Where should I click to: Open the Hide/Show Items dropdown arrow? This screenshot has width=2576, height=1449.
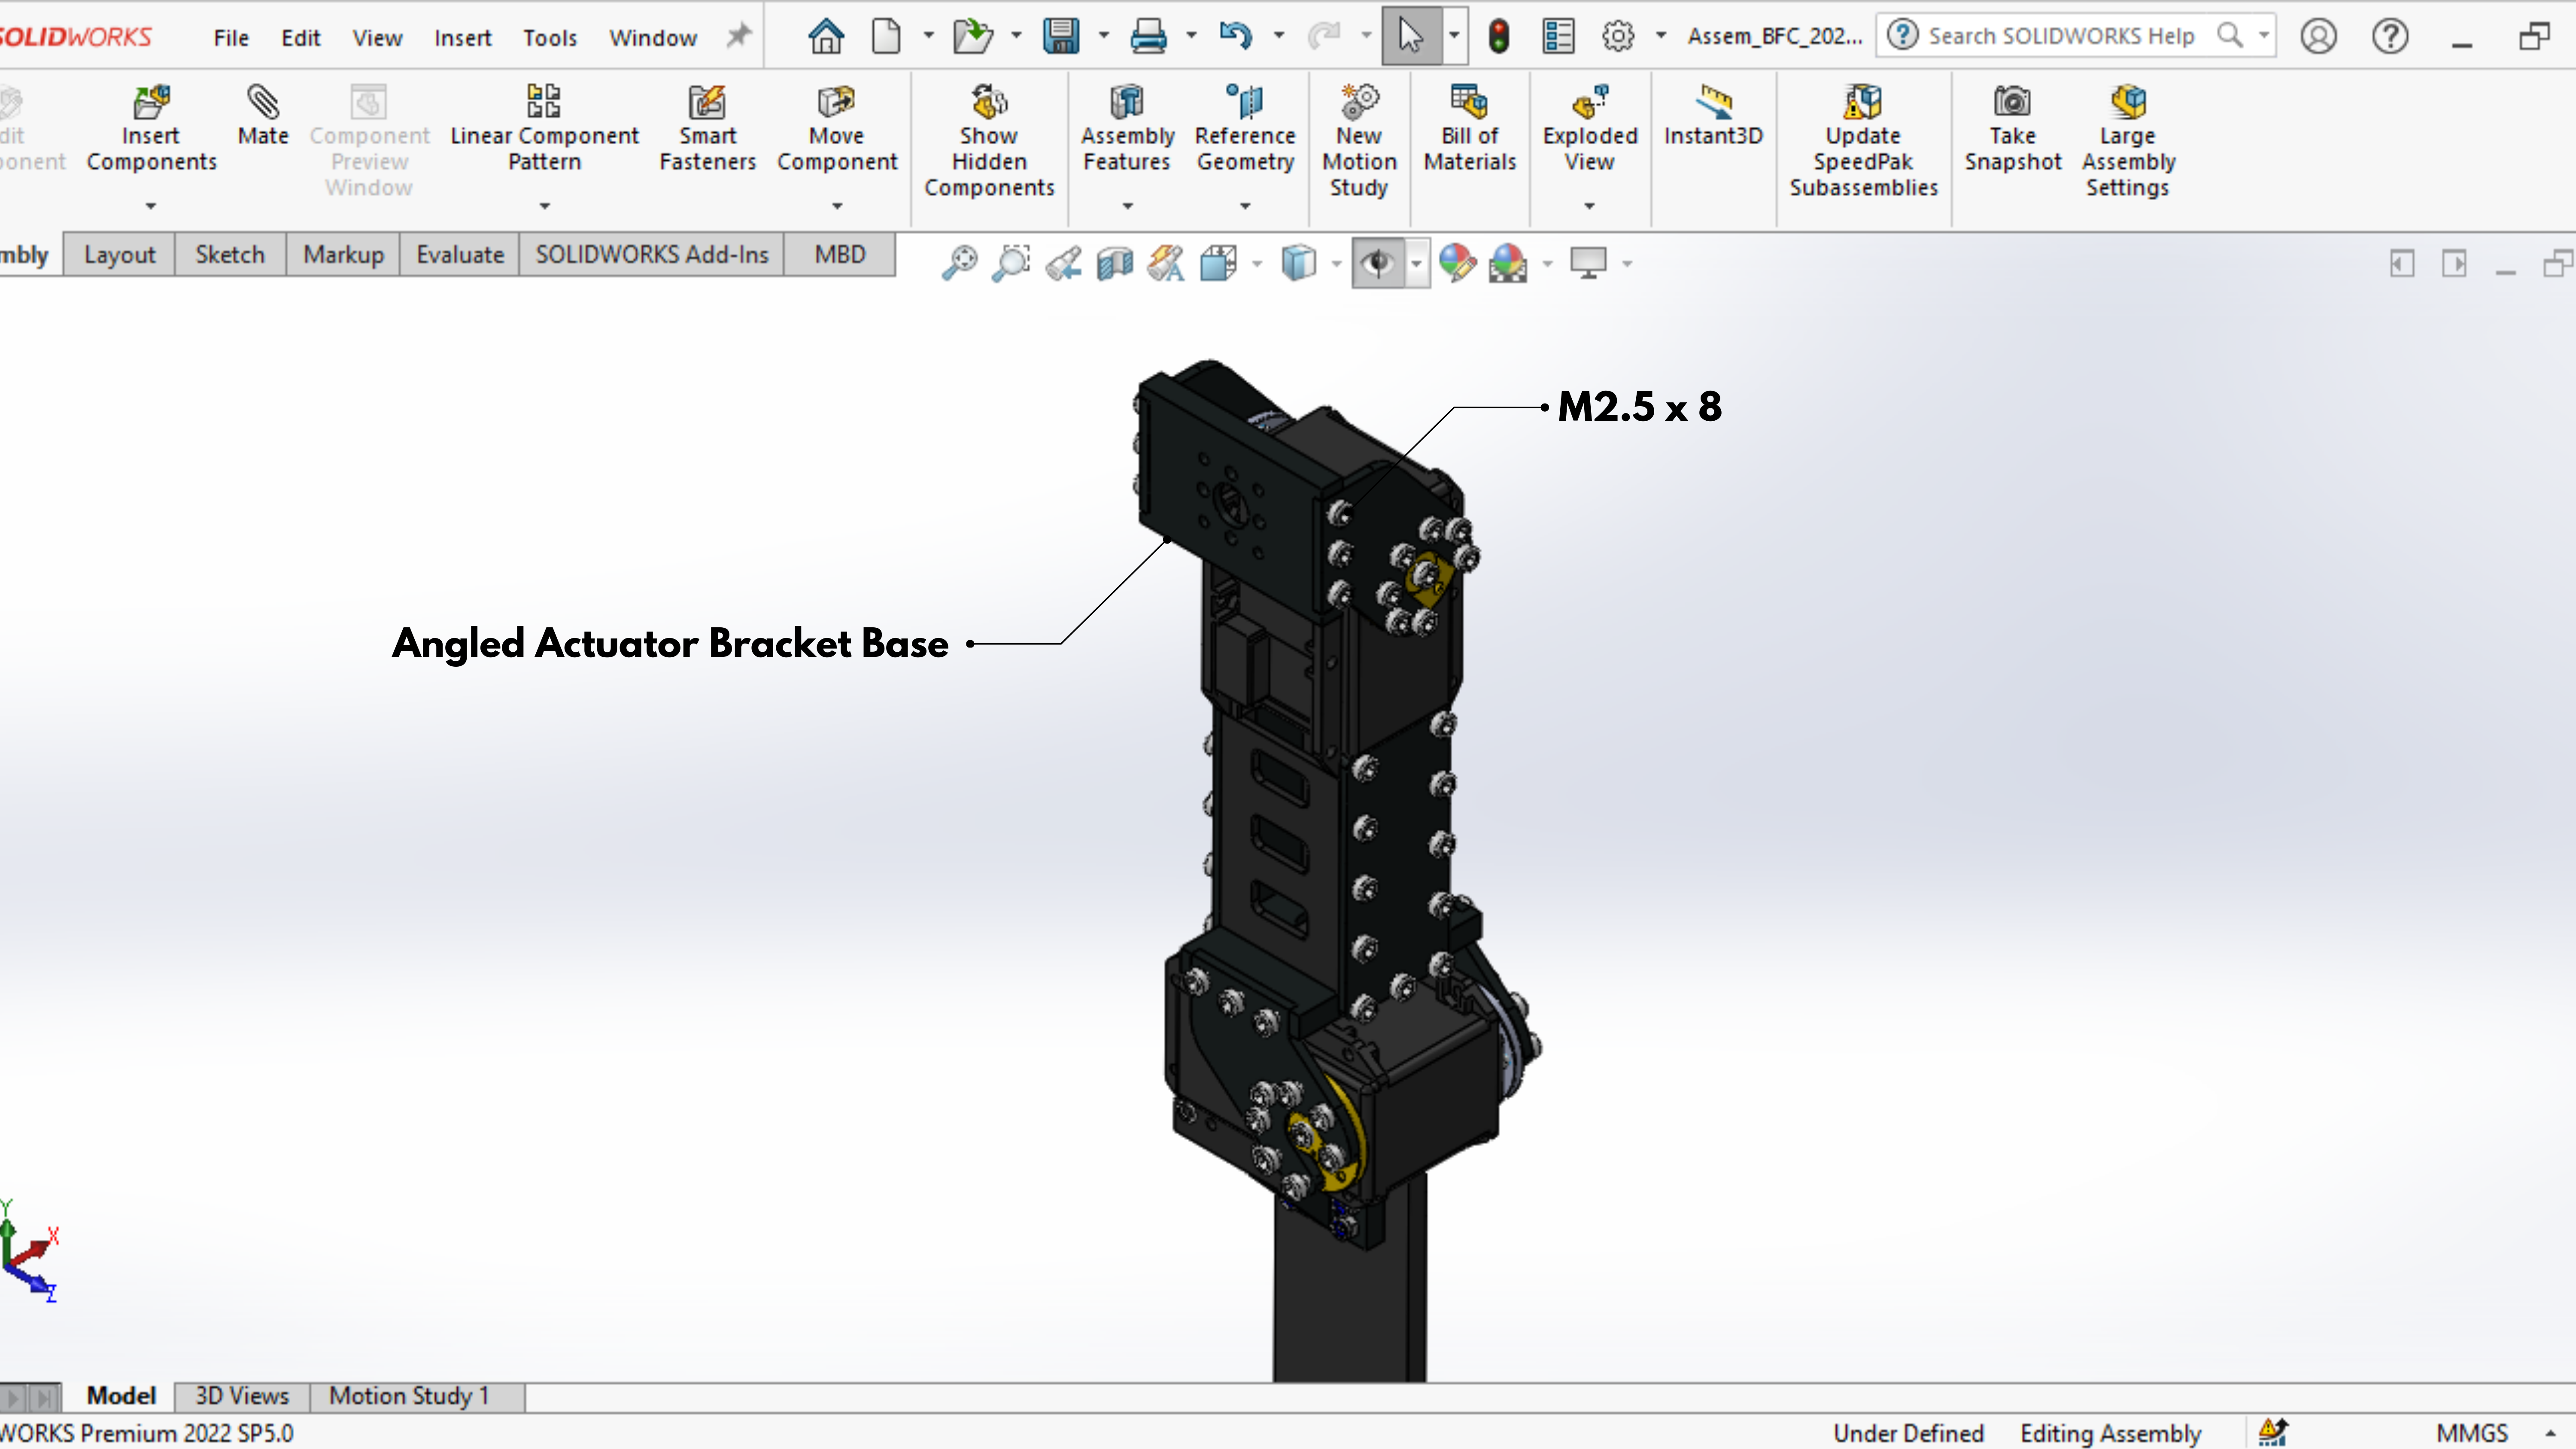point(1416,264)
